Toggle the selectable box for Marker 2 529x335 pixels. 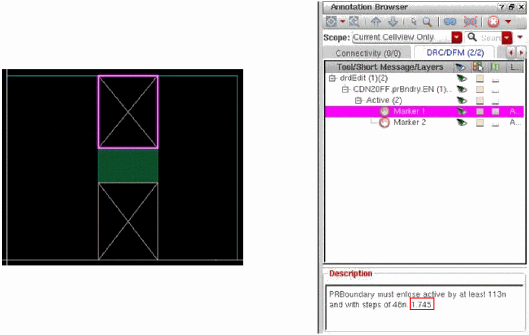(x=479, y=122)
